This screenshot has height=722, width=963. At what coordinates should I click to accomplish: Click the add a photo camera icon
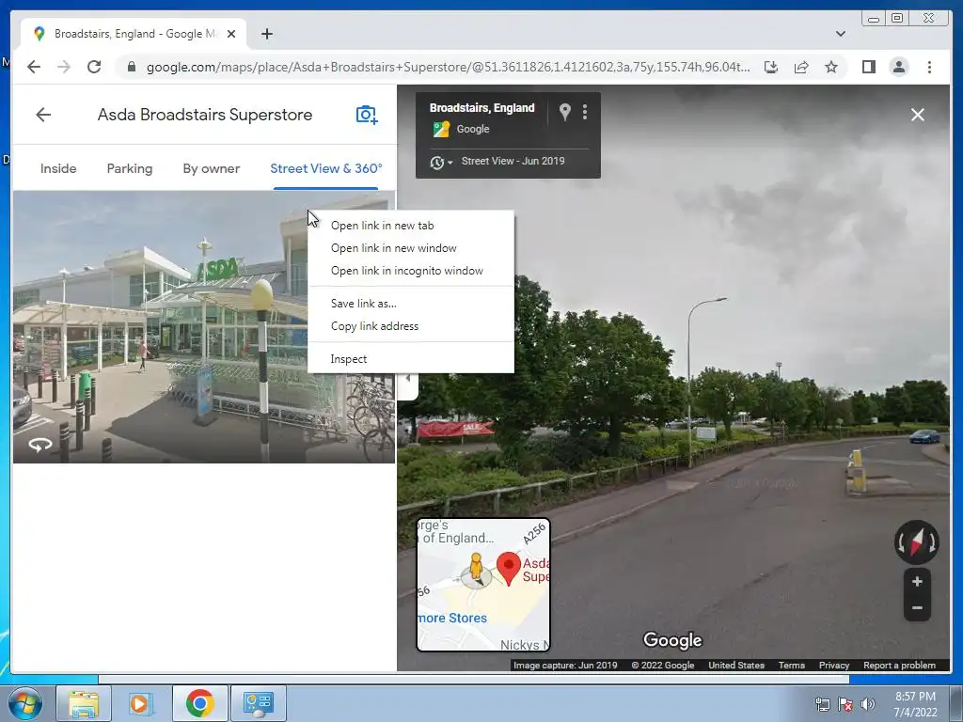coord(367,115)
